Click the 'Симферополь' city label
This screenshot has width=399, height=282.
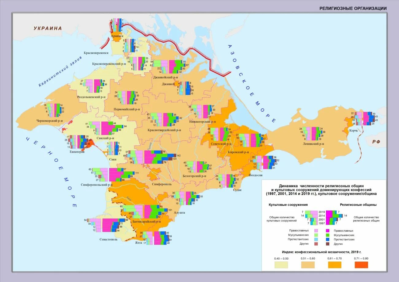pyautogui.click(x=162, y=184)
